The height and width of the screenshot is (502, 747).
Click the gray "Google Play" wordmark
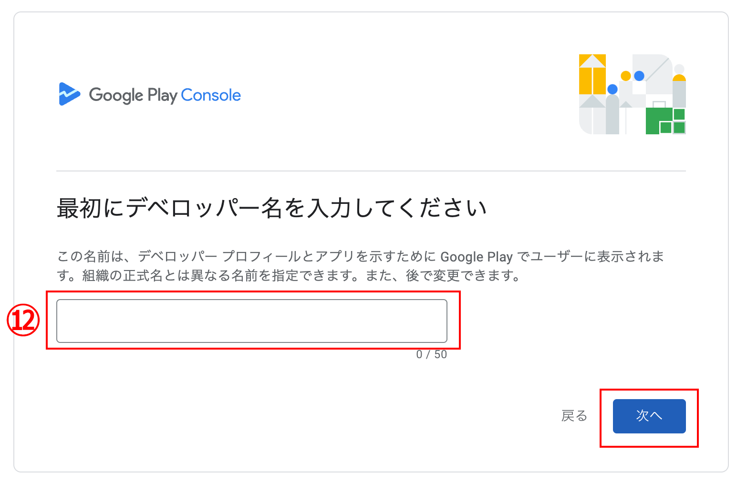point(133,95)
